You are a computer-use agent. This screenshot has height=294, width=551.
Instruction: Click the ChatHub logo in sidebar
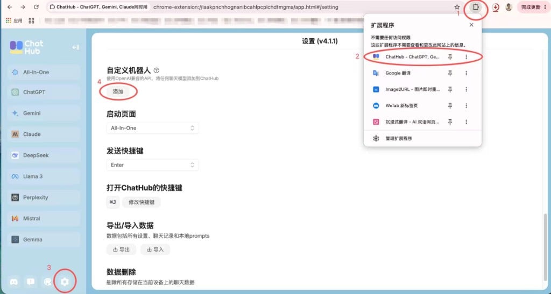click(x=27, y=47)
